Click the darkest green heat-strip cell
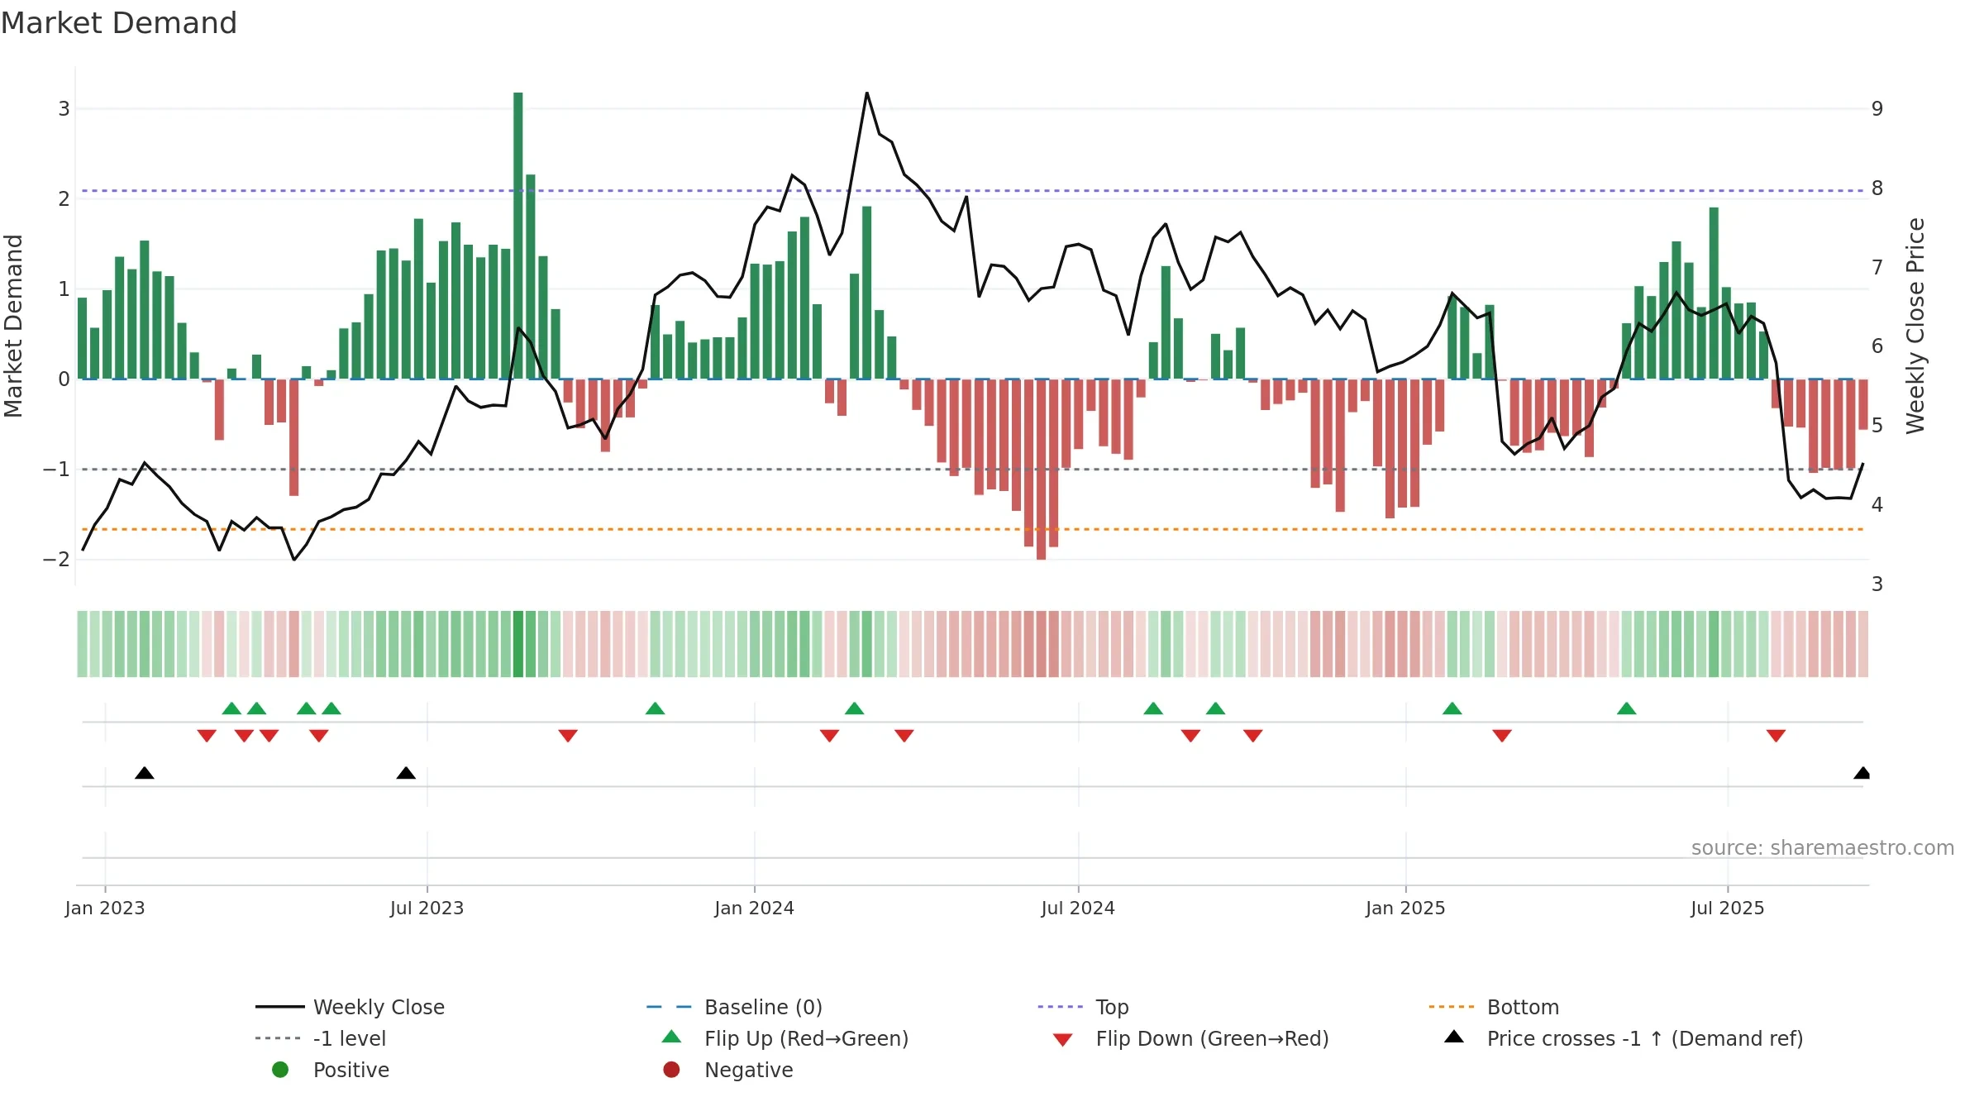Screen dimensions: 1984x1116 point(518,644)
